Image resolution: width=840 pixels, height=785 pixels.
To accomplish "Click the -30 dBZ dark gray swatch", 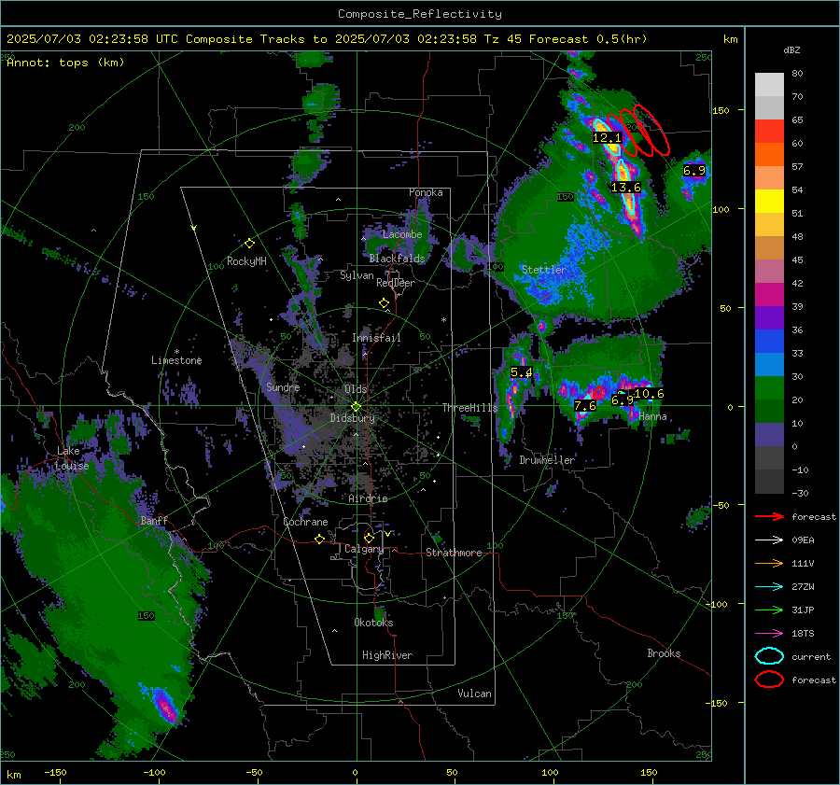I will coord(769,482).
